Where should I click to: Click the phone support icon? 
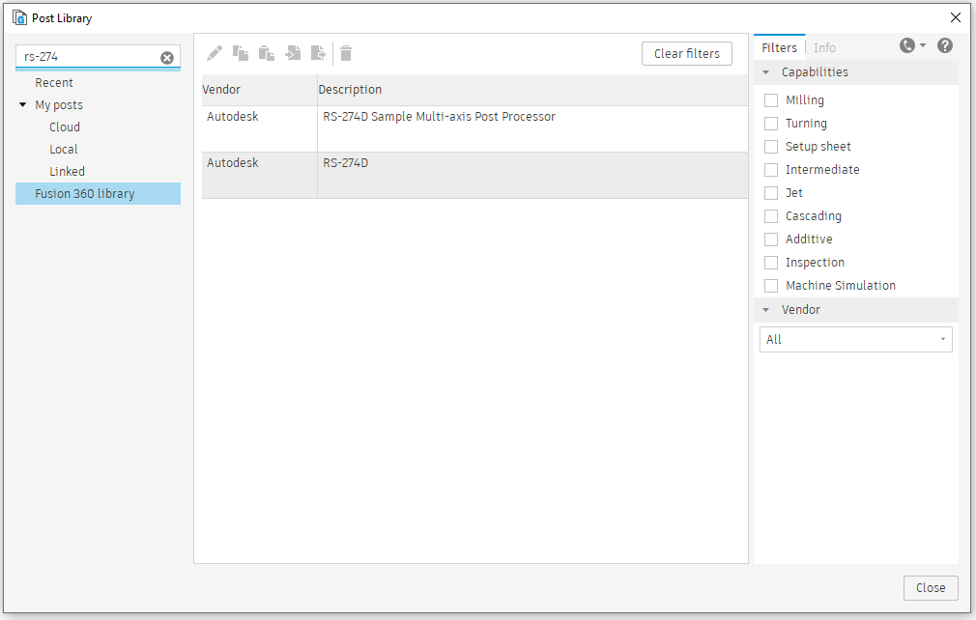point(905,44)
